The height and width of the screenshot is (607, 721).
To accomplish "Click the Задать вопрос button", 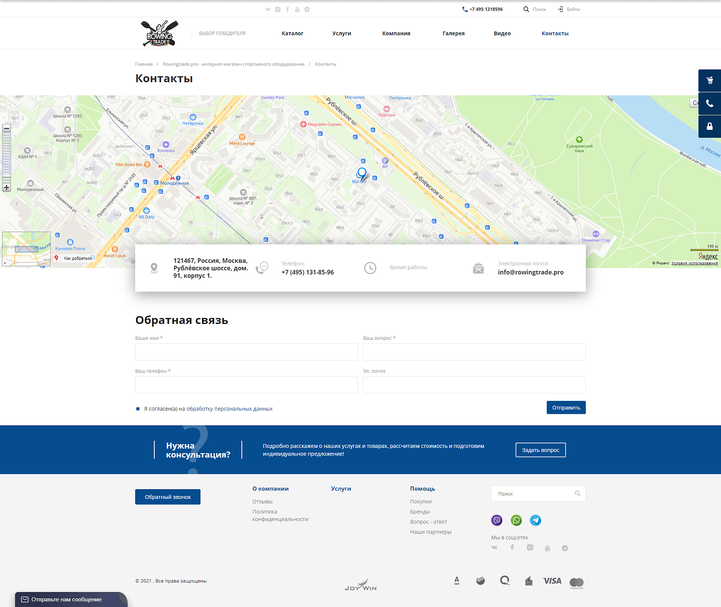I will (540, 450).
